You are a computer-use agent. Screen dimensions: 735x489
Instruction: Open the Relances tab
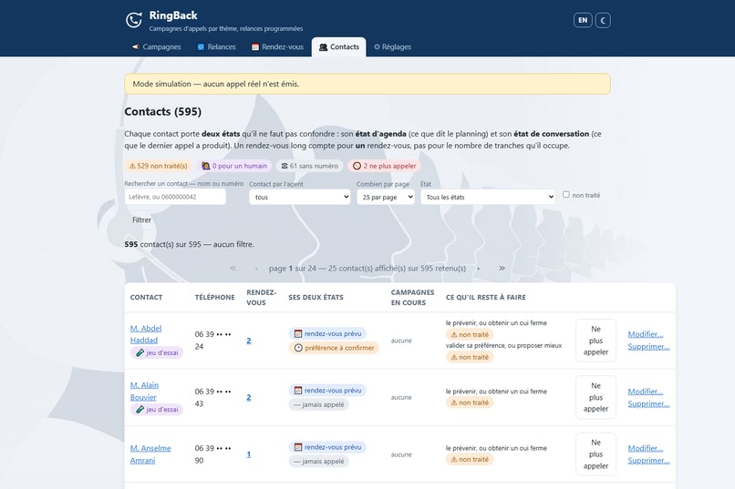pos(216,46)
